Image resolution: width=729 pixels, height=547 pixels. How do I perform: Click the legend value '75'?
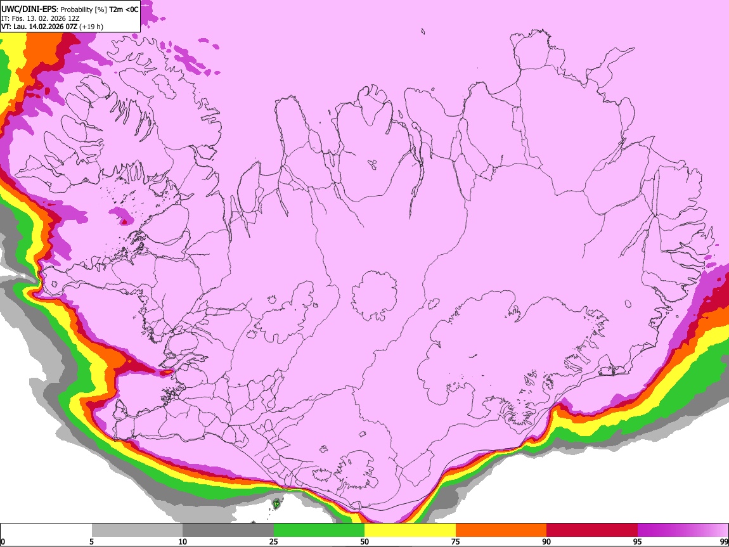456,541
